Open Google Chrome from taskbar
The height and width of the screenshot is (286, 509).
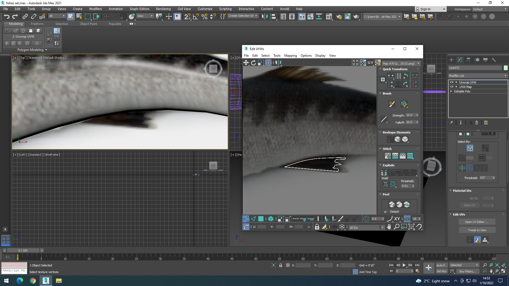coord(33,281)
